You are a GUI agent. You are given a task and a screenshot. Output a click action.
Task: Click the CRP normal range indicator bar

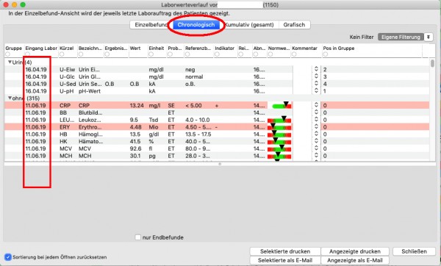tap(282, 106)
